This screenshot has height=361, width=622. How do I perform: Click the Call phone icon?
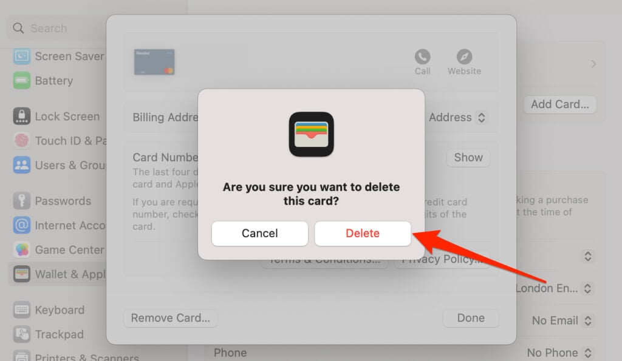[423, 56]
